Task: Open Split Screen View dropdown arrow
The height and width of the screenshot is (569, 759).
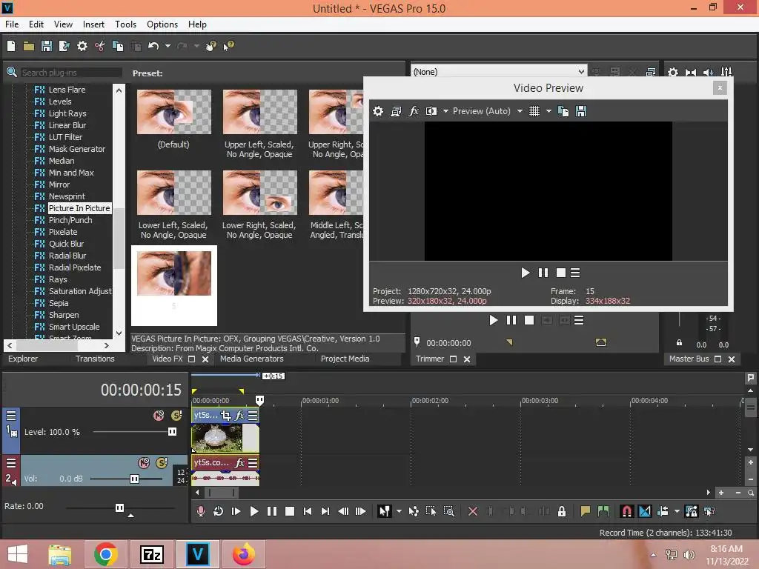Action: click(445, 111)
